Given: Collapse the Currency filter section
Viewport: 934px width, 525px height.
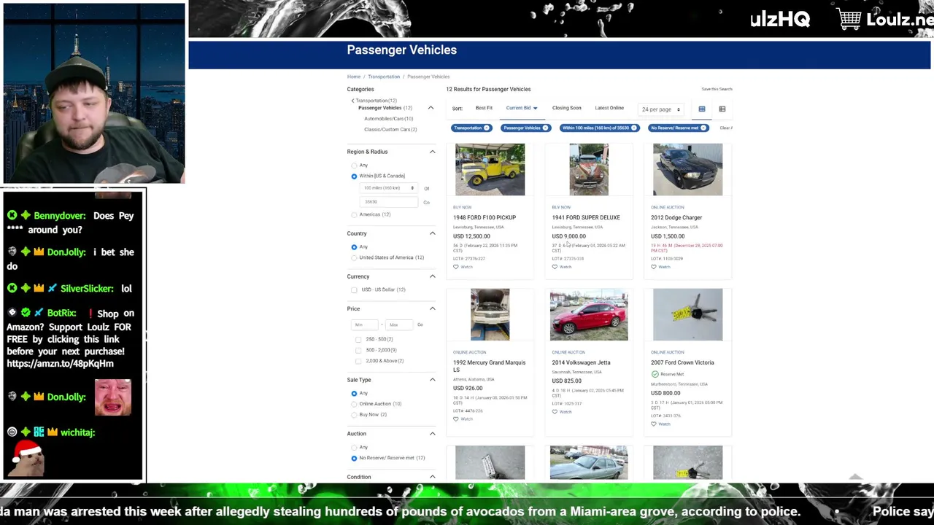Looking at the screenshot, I should tap(432, 276).
